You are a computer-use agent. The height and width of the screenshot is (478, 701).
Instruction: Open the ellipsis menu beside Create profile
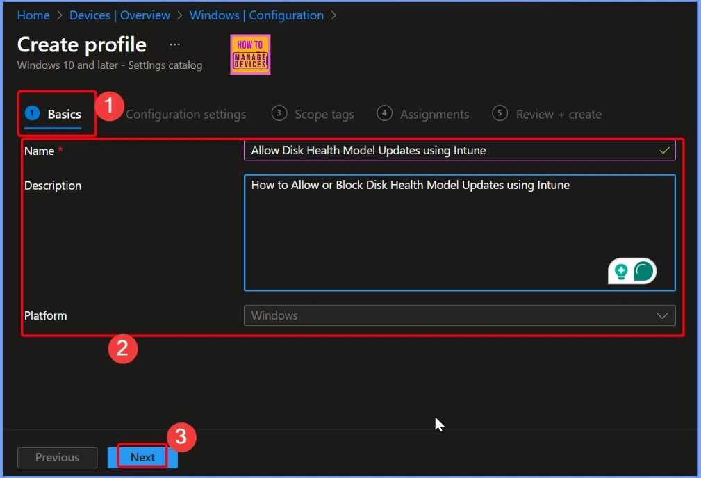point(175,44)
